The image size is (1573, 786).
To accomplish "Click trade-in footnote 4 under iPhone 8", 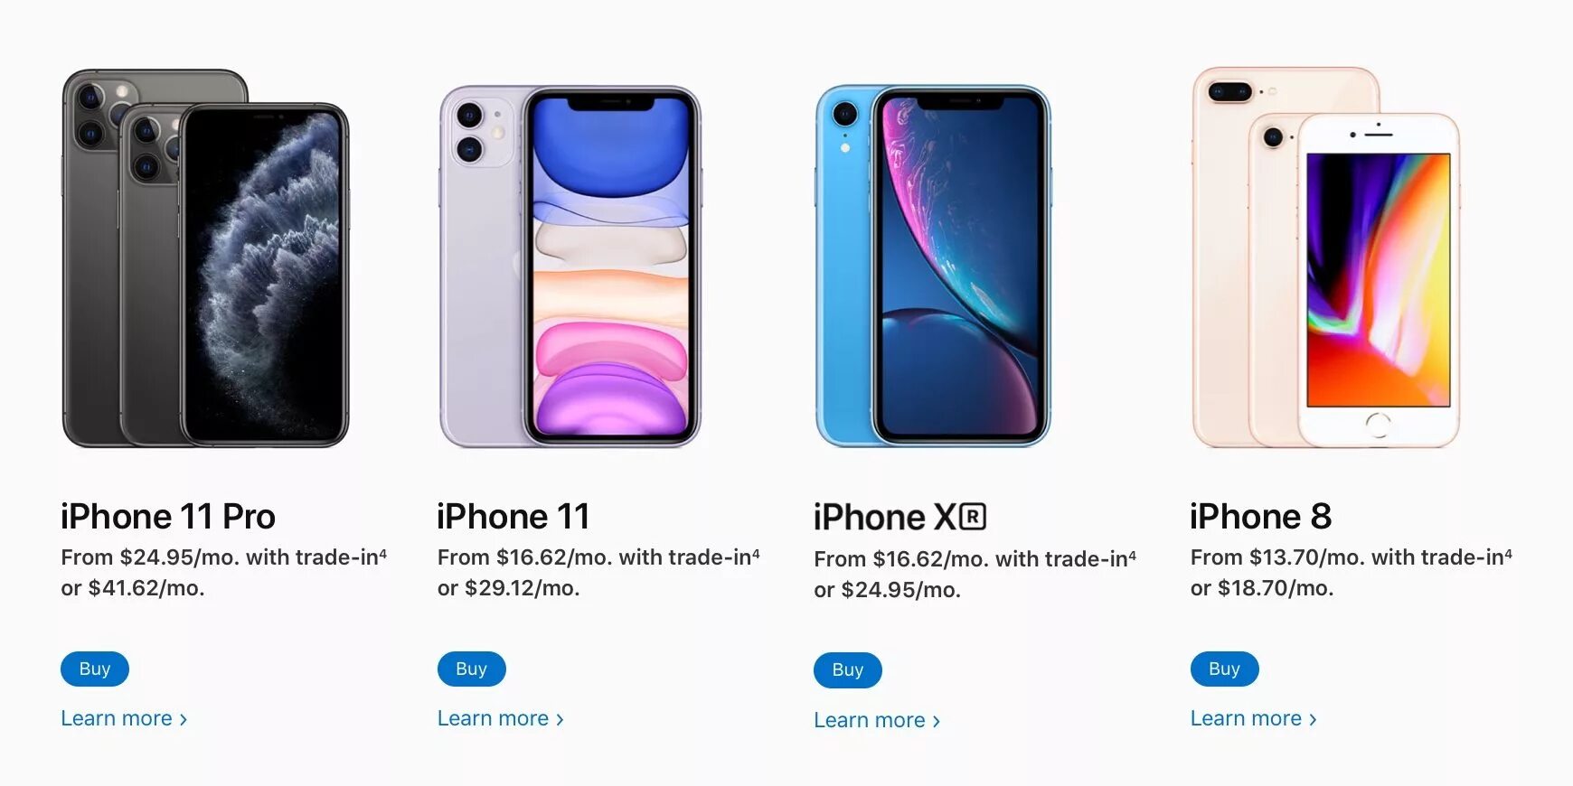I will click(x=1508, y=552).
